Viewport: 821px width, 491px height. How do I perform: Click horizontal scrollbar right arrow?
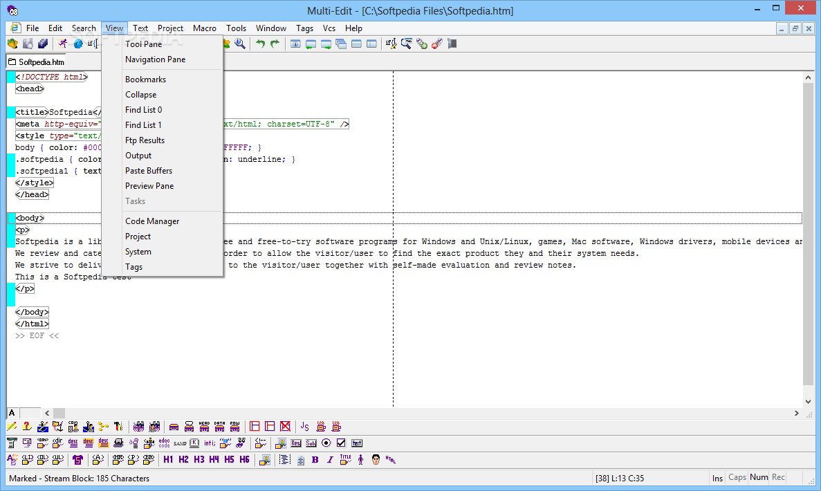click(796, 413)
